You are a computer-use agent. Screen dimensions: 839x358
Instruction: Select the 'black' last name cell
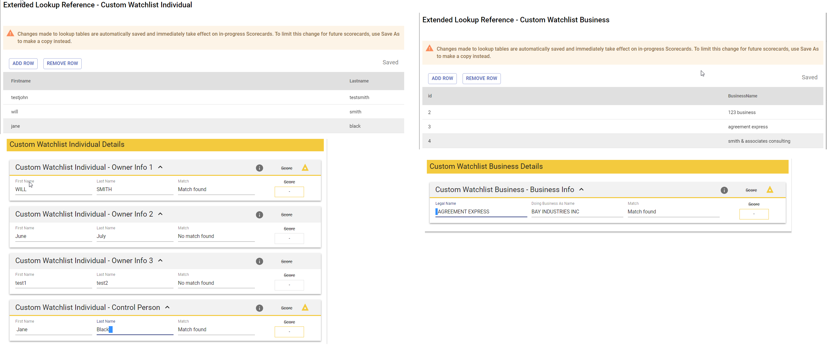click(x=355, y=126)
